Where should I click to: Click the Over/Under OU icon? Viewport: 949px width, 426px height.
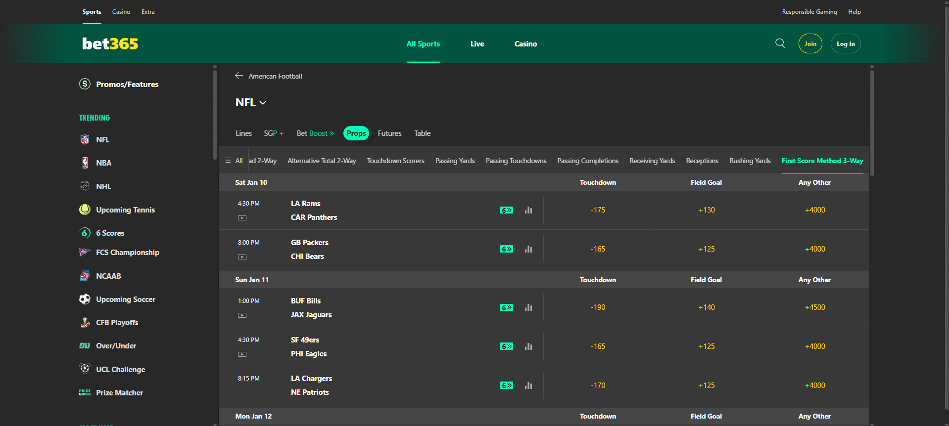pos(85,345)
